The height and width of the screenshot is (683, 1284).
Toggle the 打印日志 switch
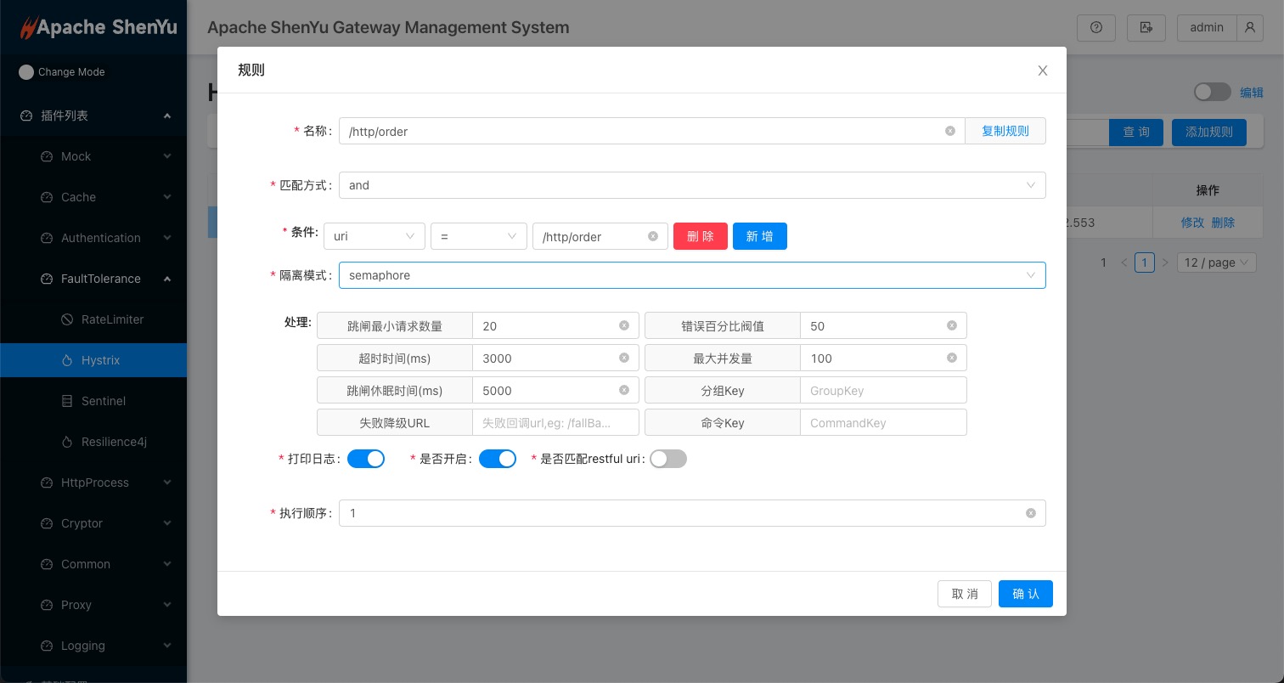[366, 459]
